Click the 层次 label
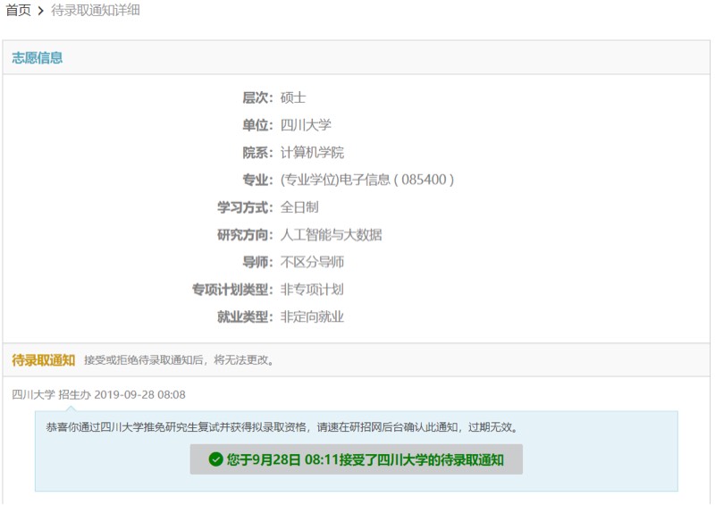The image size is (715, 505). point(257,97)
